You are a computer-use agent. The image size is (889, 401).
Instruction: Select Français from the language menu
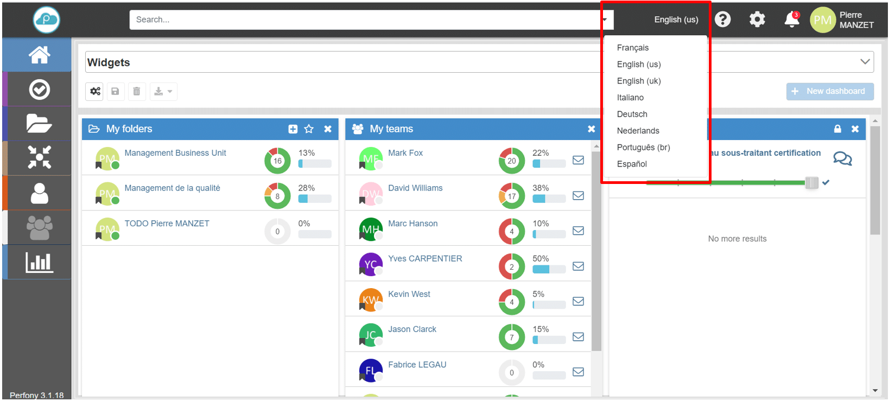(633, 48)
